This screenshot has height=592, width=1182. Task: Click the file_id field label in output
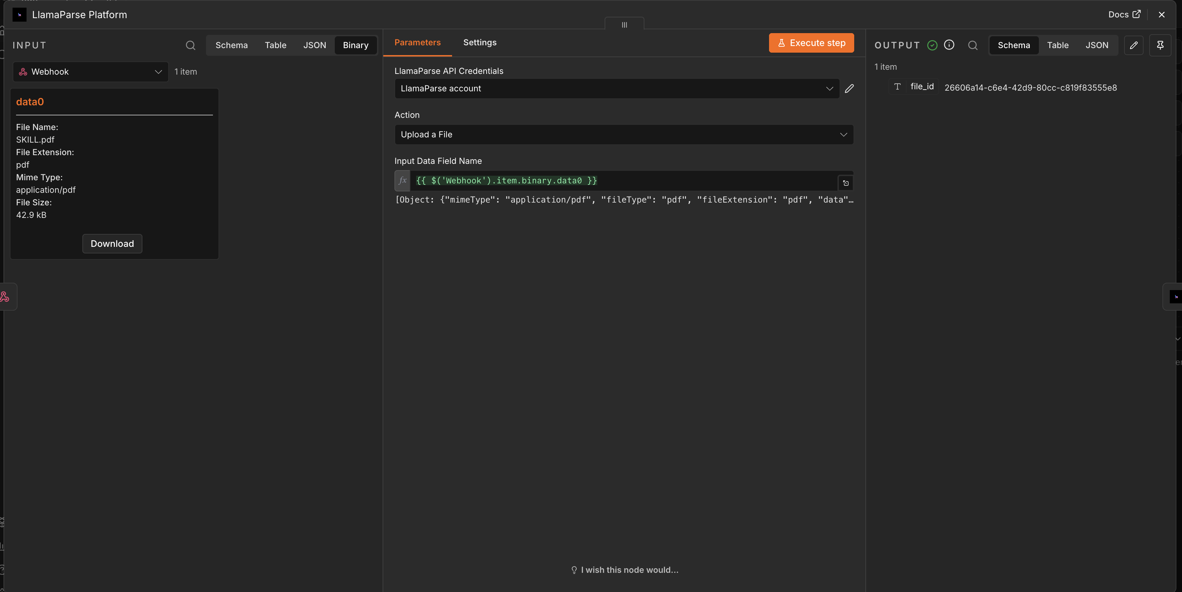tap(922, 86)
